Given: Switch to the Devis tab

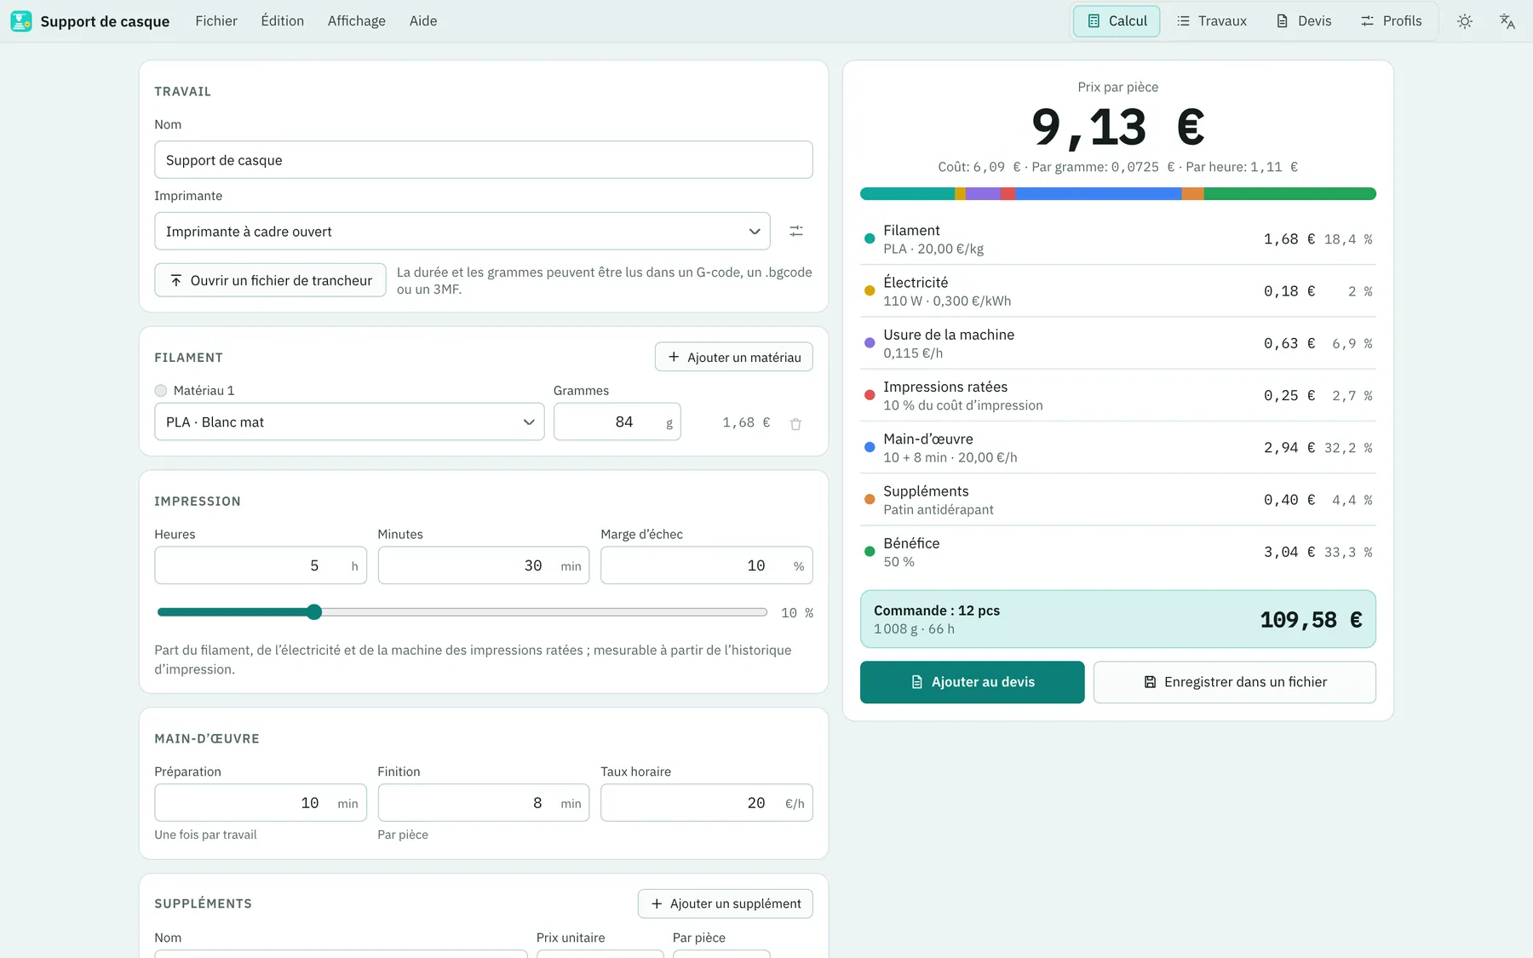Looking at the screenshot, I should coord(1304,21).
